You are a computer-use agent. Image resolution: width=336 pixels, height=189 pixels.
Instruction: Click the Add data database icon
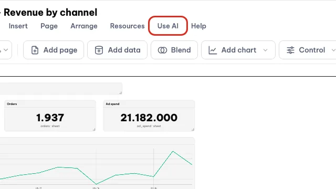pos(99,50)
